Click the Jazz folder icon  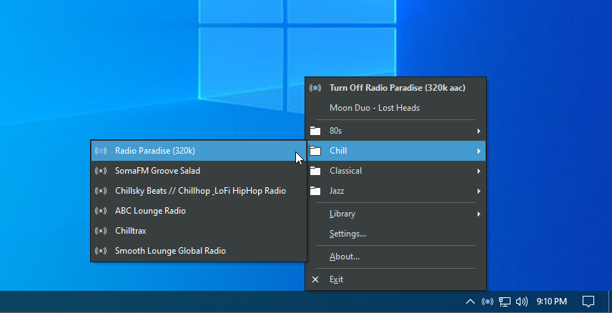pyautogui.click(x=315, y=191)
